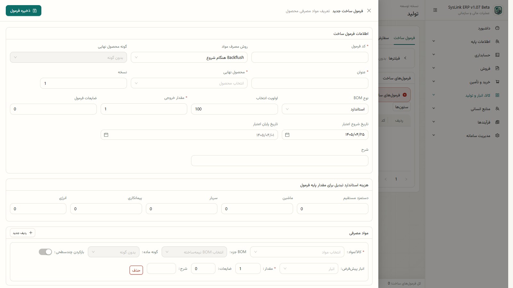This screenshot has width=513, height=288.
Task: Expand حسابداری sidebar menu
Action: click(433, 55)
